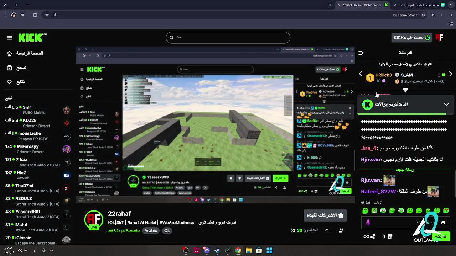456x256 pixels.
Task: Switch to the second Arabic-titled browser tab
Action: [420, 5]
